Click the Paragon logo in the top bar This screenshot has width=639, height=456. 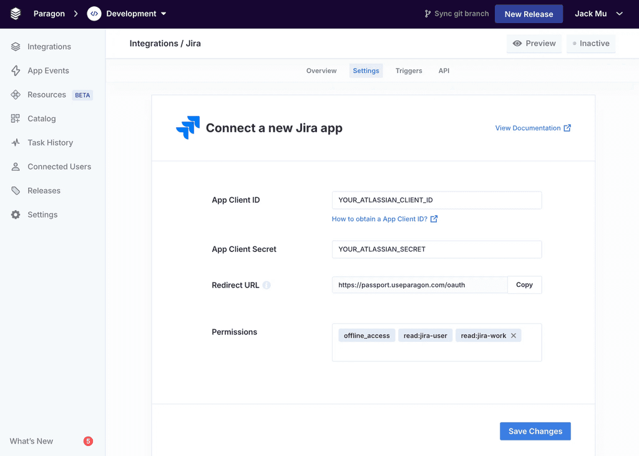coord(15,13)
